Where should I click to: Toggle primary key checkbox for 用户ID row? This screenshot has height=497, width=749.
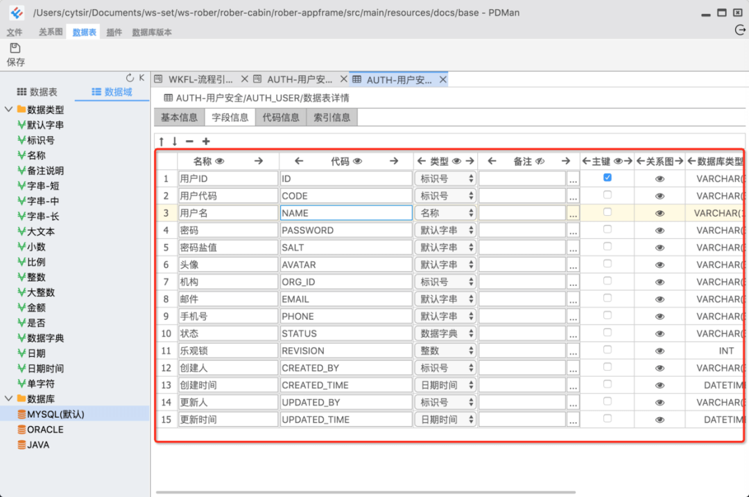coord(607,178)
